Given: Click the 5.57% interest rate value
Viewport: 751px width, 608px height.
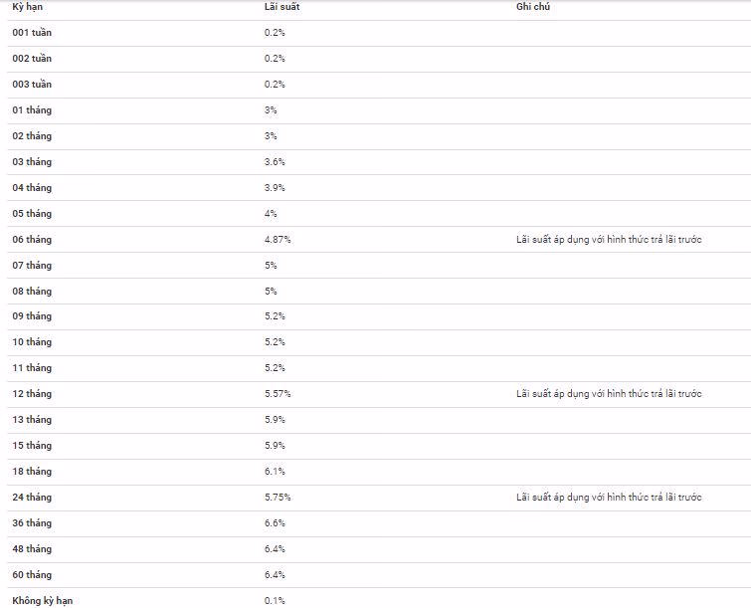Looking at the screenshot, I should (278, 394).
